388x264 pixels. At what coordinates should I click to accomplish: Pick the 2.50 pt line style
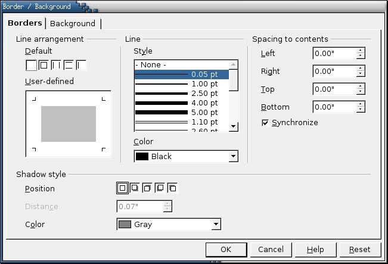click(x=182, y=94)
